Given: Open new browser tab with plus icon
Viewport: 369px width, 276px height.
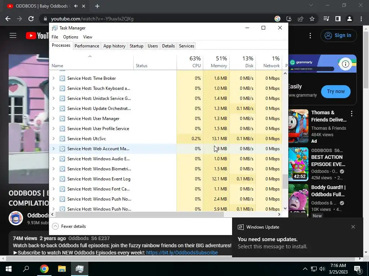Looking at the screenshot, I should point(97,6).
